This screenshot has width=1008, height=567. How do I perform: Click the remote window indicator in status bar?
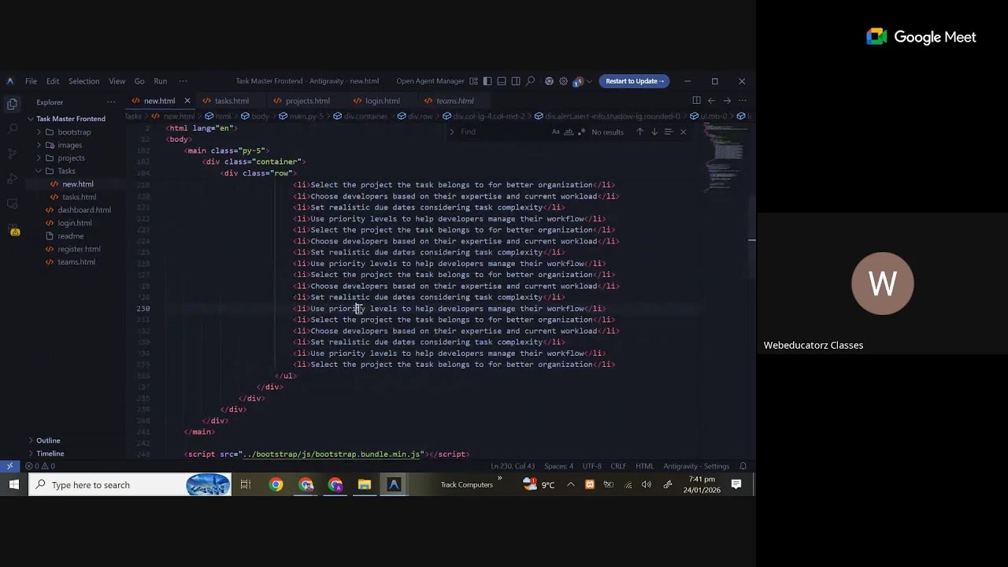point(9,466)
